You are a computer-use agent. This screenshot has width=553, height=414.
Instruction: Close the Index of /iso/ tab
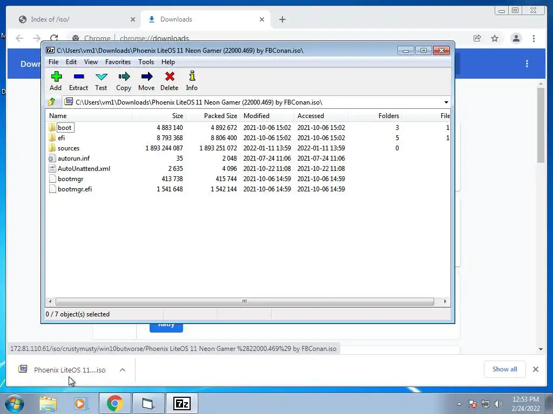pos(133,19)
